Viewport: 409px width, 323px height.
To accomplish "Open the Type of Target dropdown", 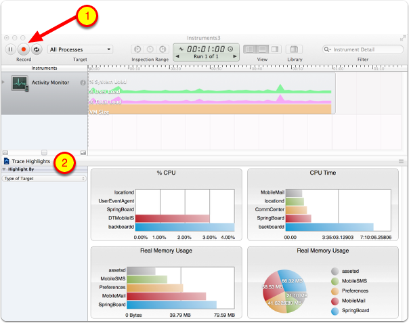I will point(43,178).
